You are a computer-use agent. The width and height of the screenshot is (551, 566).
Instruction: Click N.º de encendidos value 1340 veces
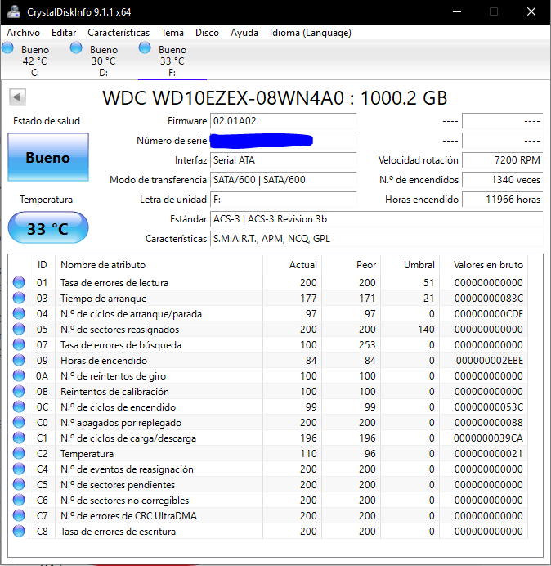[502, 179]
